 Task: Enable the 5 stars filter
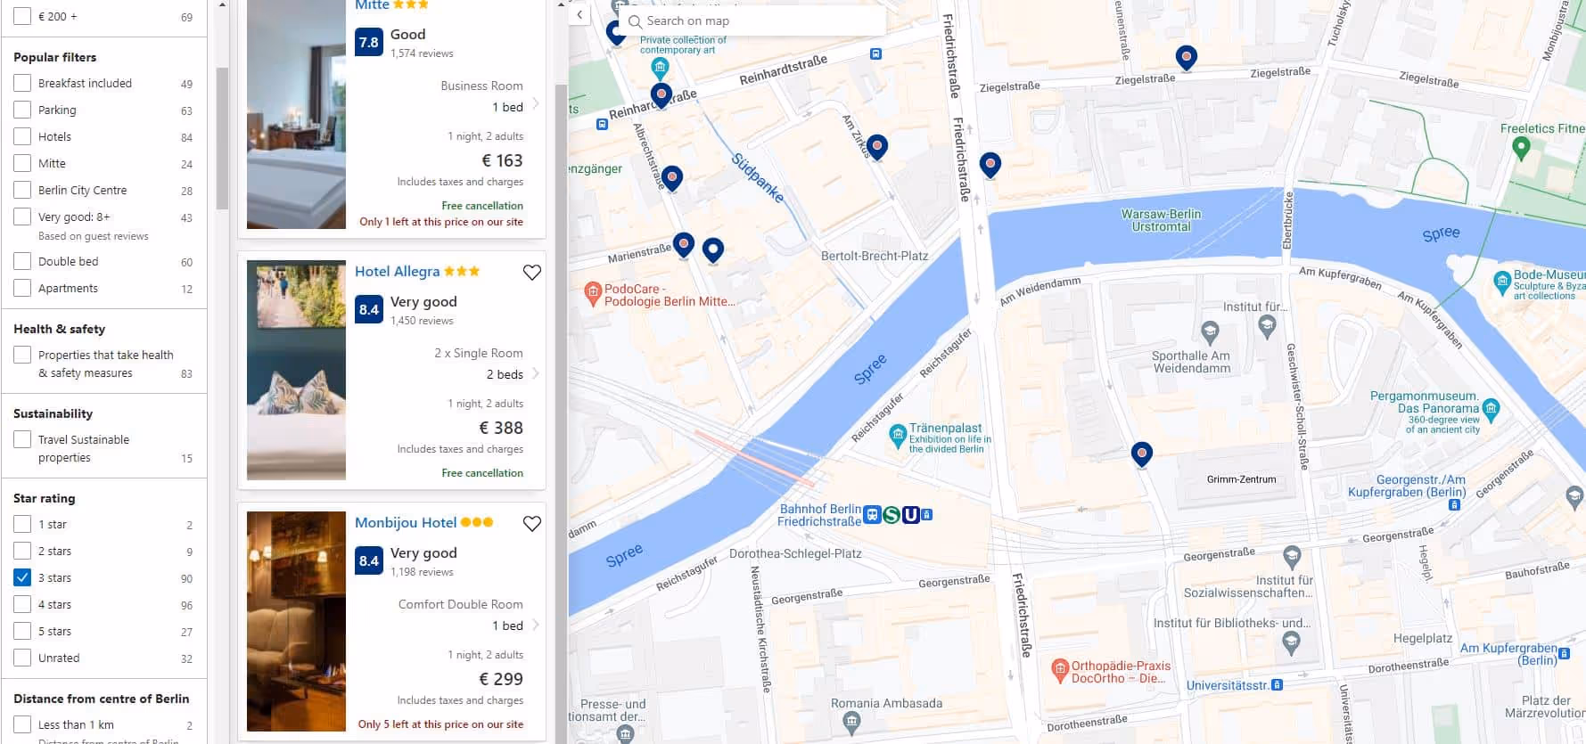coord(22,631)
